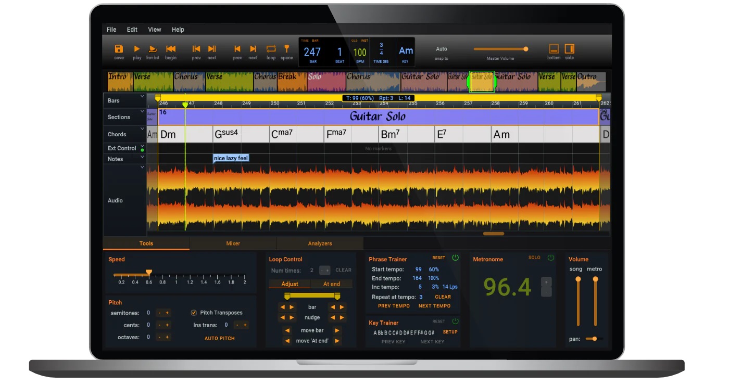Jump to beginning with the begin icon

pos(171,48)
